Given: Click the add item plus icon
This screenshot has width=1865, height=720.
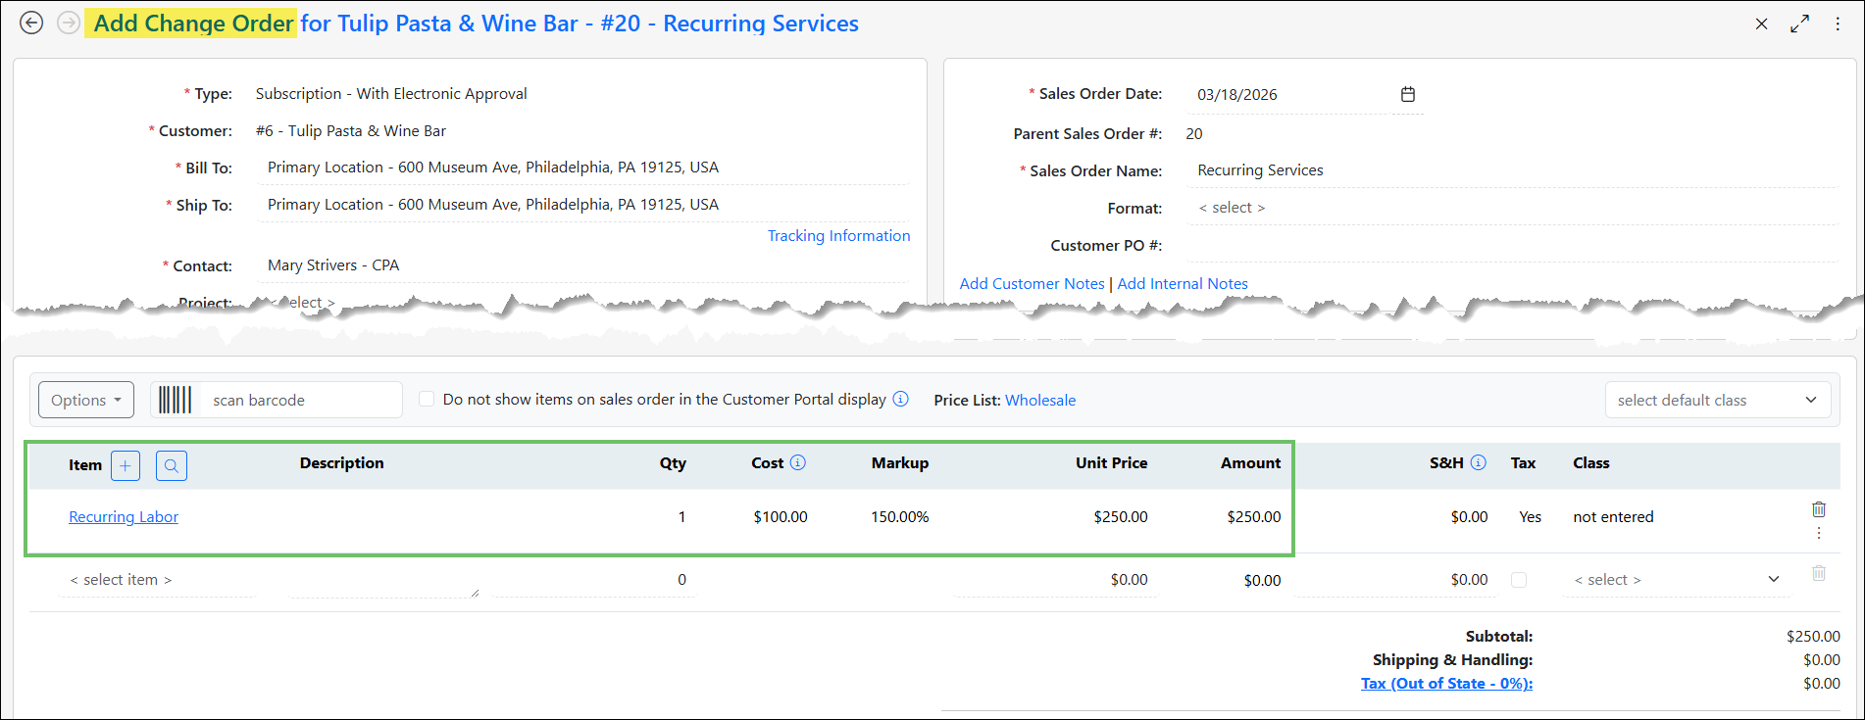Looking at the screenshot, I should pos(126,465).
